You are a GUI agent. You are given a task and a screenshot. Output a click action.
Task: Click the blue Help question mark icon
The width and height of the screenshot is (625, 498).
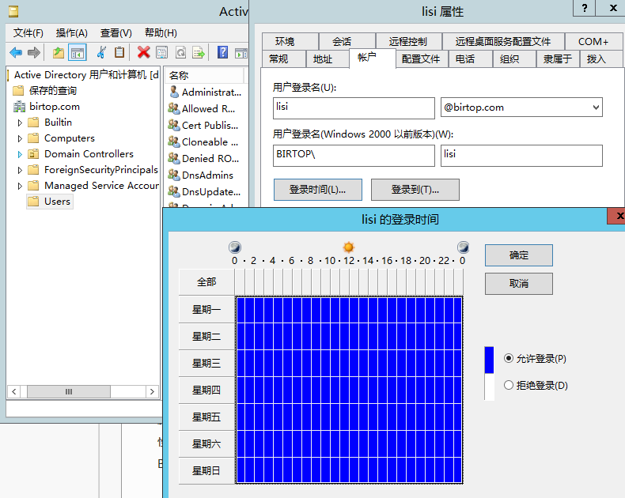[222, 52]
